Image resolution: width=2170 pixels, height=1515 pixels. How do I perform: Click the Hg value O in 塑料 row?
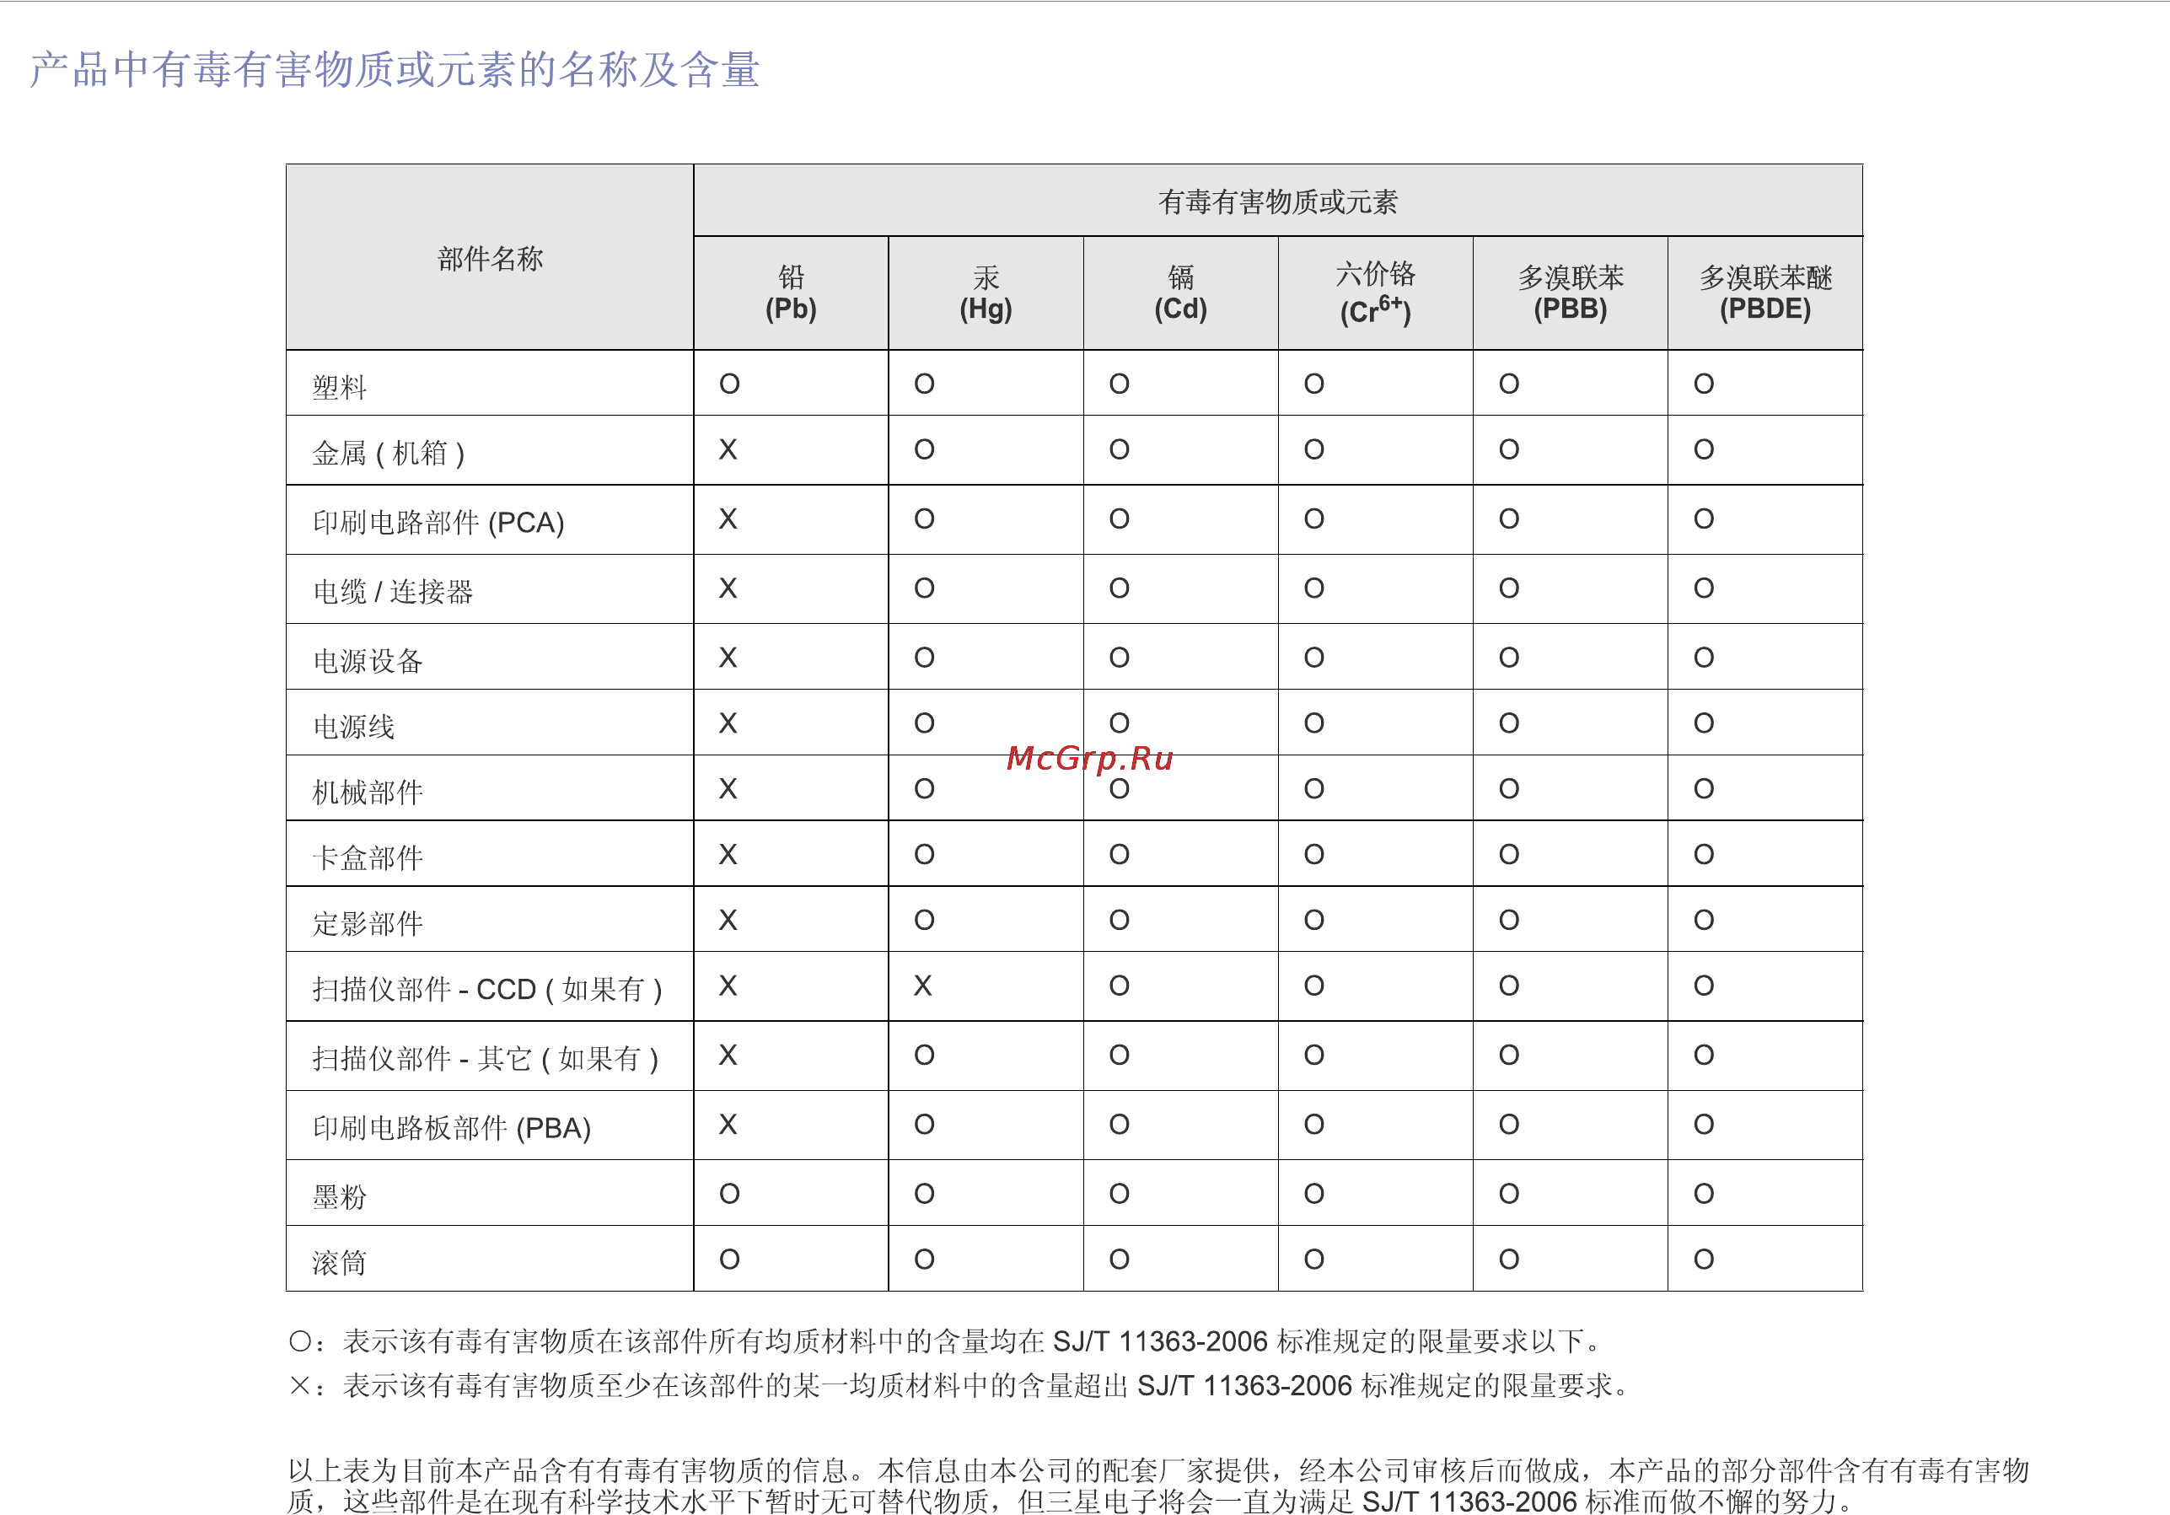click(923, 384)
